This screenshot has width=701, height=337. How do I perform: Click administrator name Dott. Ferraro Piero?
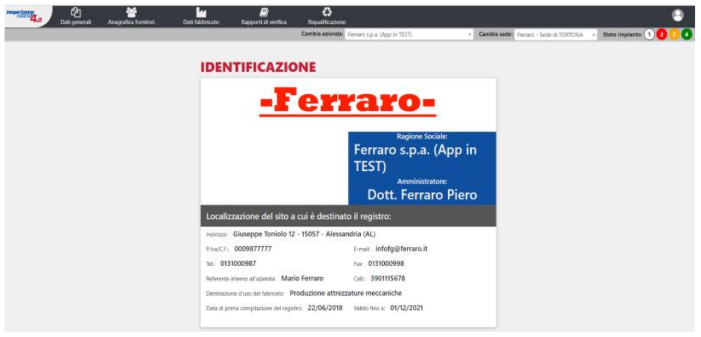point(422,195)
